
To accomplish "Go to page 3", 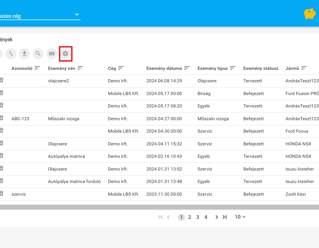I will pyautogui.click(x=198, y=217).
